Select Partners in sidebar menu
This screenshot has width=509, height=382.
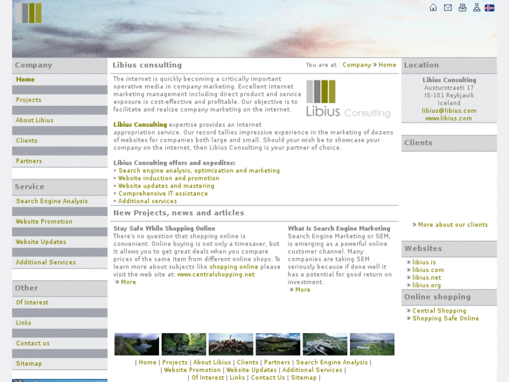[29, 161]
